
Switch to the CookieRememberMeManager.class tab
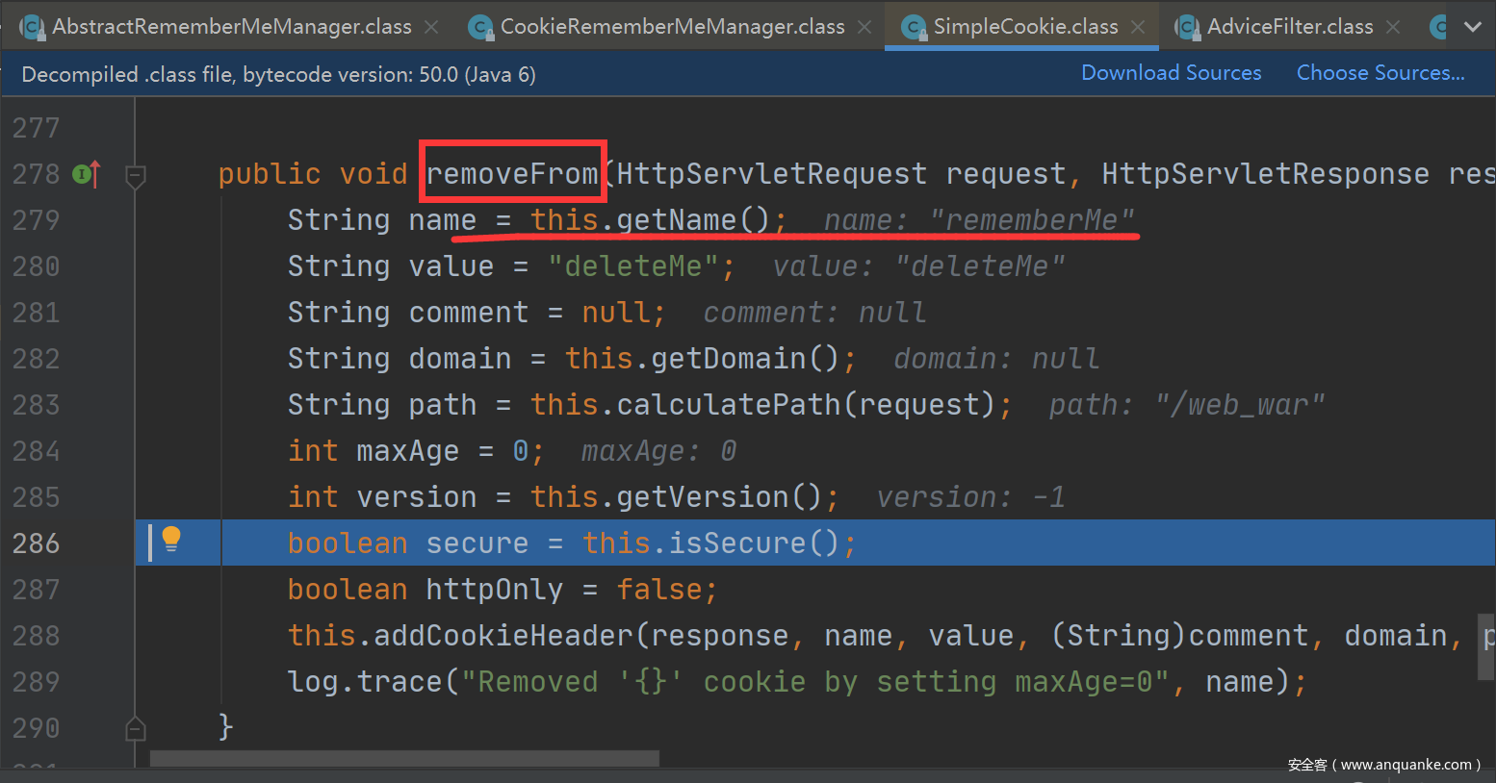(672, 27)
